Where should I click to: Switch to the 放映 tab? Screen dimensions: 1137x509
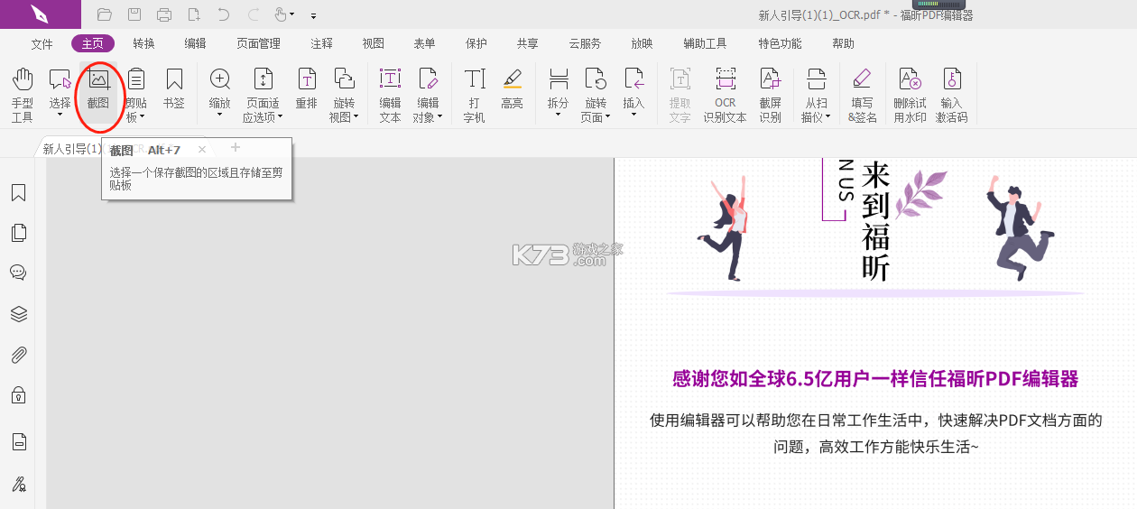(642, 43)
